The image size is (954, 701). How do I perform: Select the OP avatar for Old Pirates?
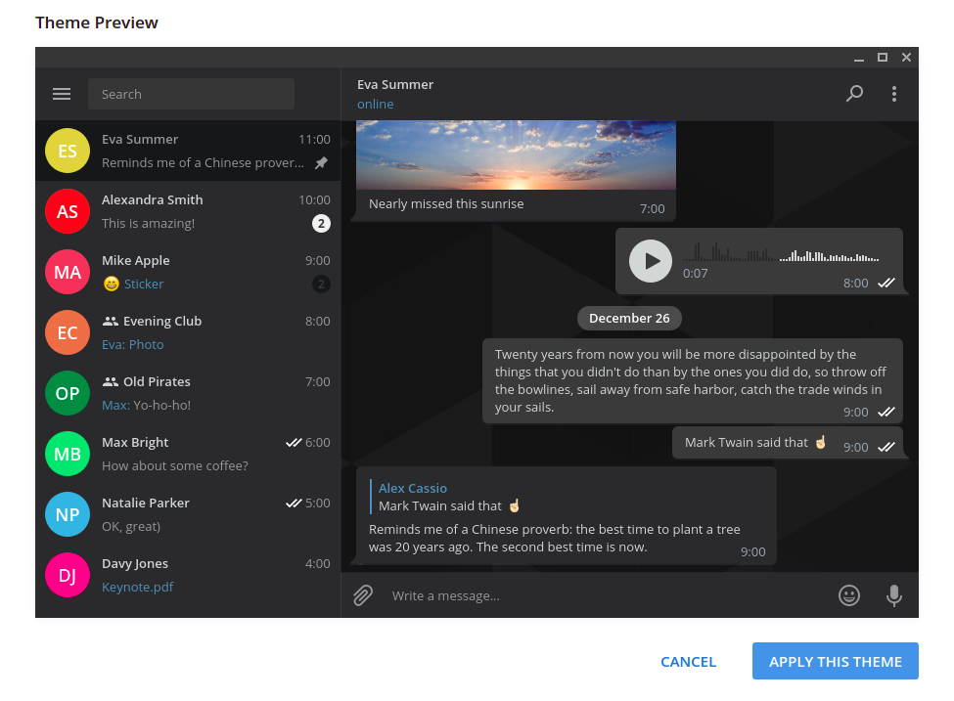[68, 393]
